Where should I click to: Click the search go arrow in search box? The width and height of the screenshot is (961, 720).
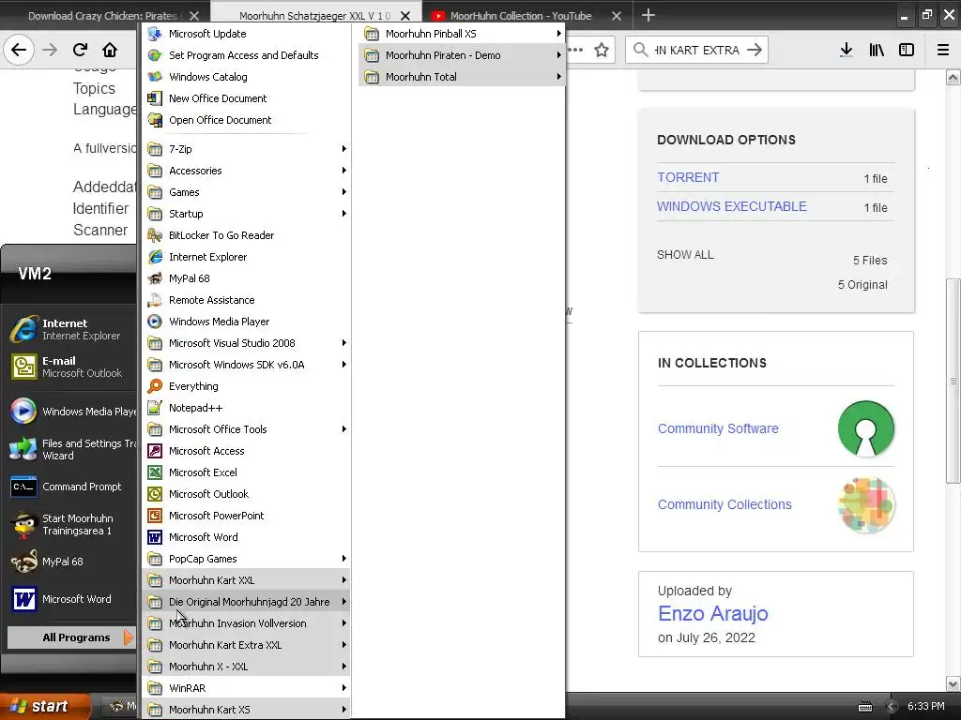coord(755,50)
